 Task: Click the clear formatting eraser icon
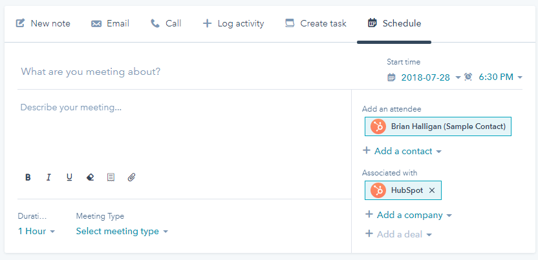(90, 177)
